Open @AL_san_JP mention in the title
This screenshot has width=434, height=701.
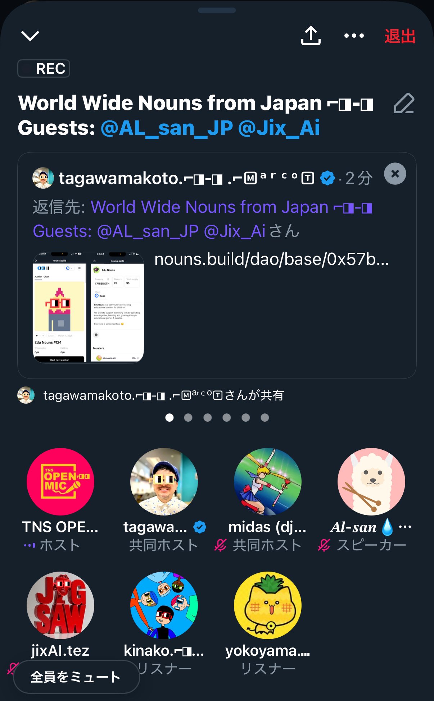[167, 128]
